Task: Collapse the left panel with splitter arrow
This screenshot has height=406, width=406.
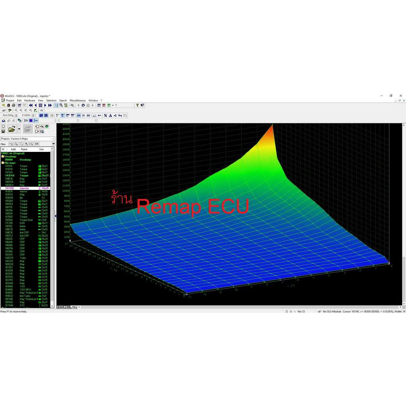Action: 56,216
